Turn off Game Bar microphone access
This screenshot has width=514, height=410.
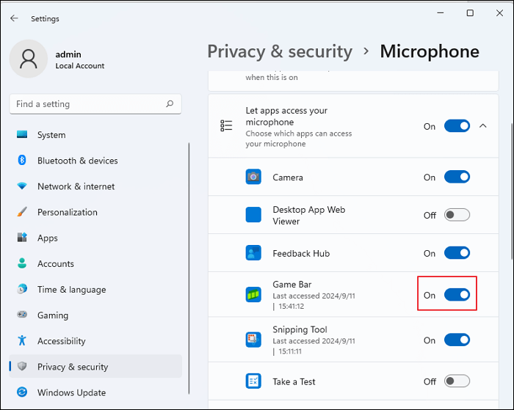(x=457, y=295)
